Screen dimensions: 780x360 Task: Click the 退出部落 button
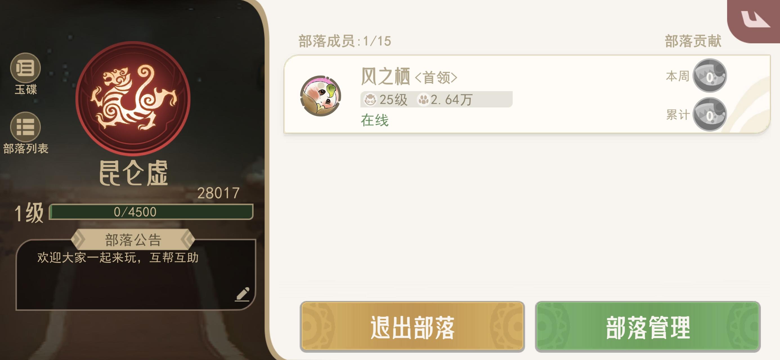[412, 327]
